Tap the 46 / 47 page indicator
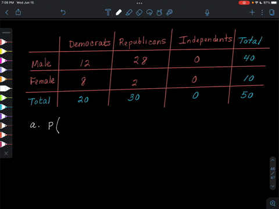 pyautogui.click(x=273, y=173)
